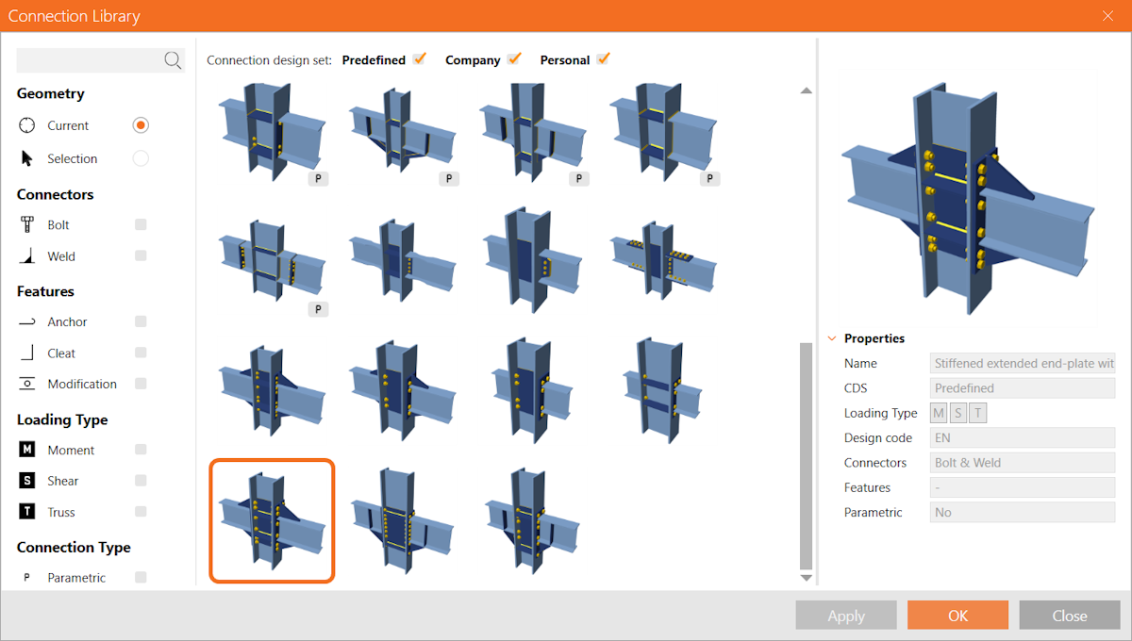Enable the Cleat feature checkbox
The width and height of the screenshot is (1132, 641).
point(141,353)
